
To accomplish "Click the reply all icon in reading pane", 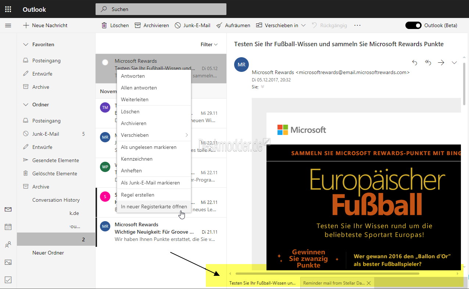I will coord(428,63).
